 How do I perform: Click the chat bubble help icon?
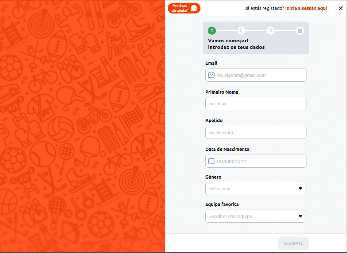click(194, 8)
